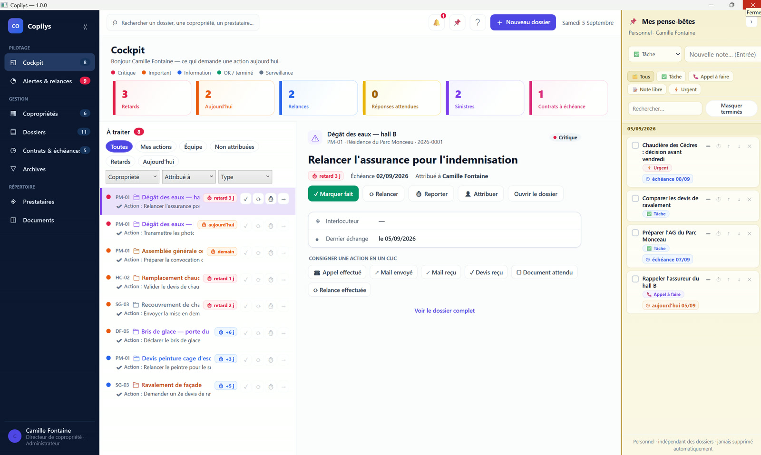Viewport: 761px width, 455px height.
Task: Tick the Rappeler l'assureur du hall B checkbox
Action: tap(635, 279)
